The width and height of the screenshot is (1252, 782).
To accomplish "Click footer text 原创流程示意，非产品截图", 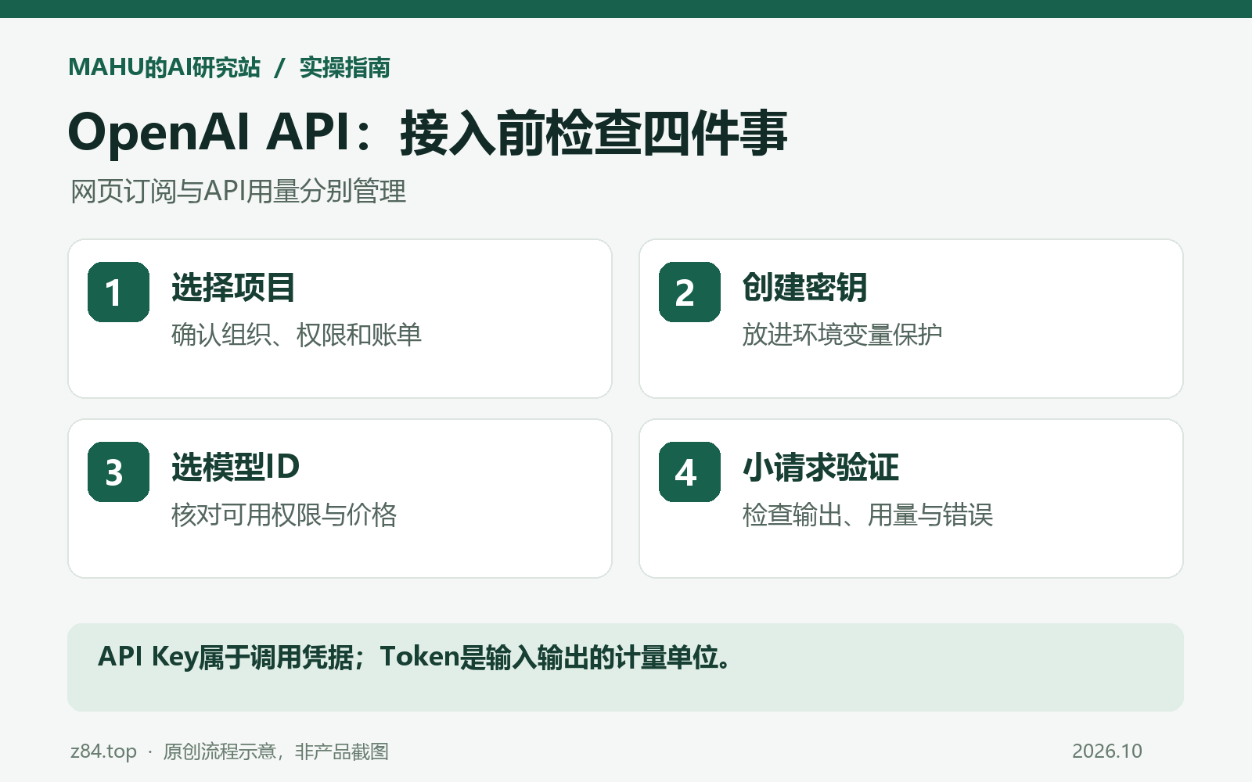I will [275, 751].
